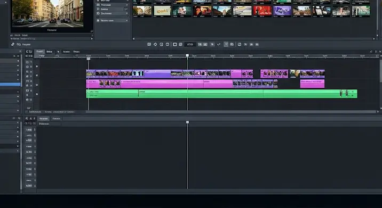
Task: Click the text field under the lower panel tabs
Action: click(x=50, y=124)
